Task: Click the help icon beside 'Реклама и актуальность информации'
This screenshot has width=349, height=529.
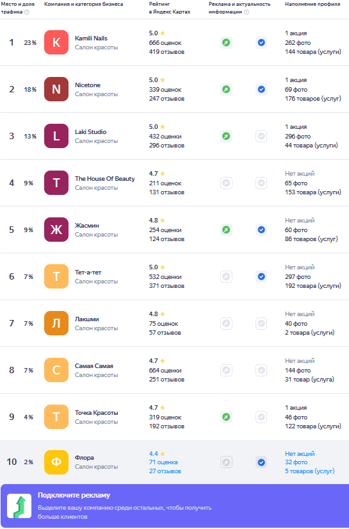Action: pyautogui.click(x=247, y=12)
